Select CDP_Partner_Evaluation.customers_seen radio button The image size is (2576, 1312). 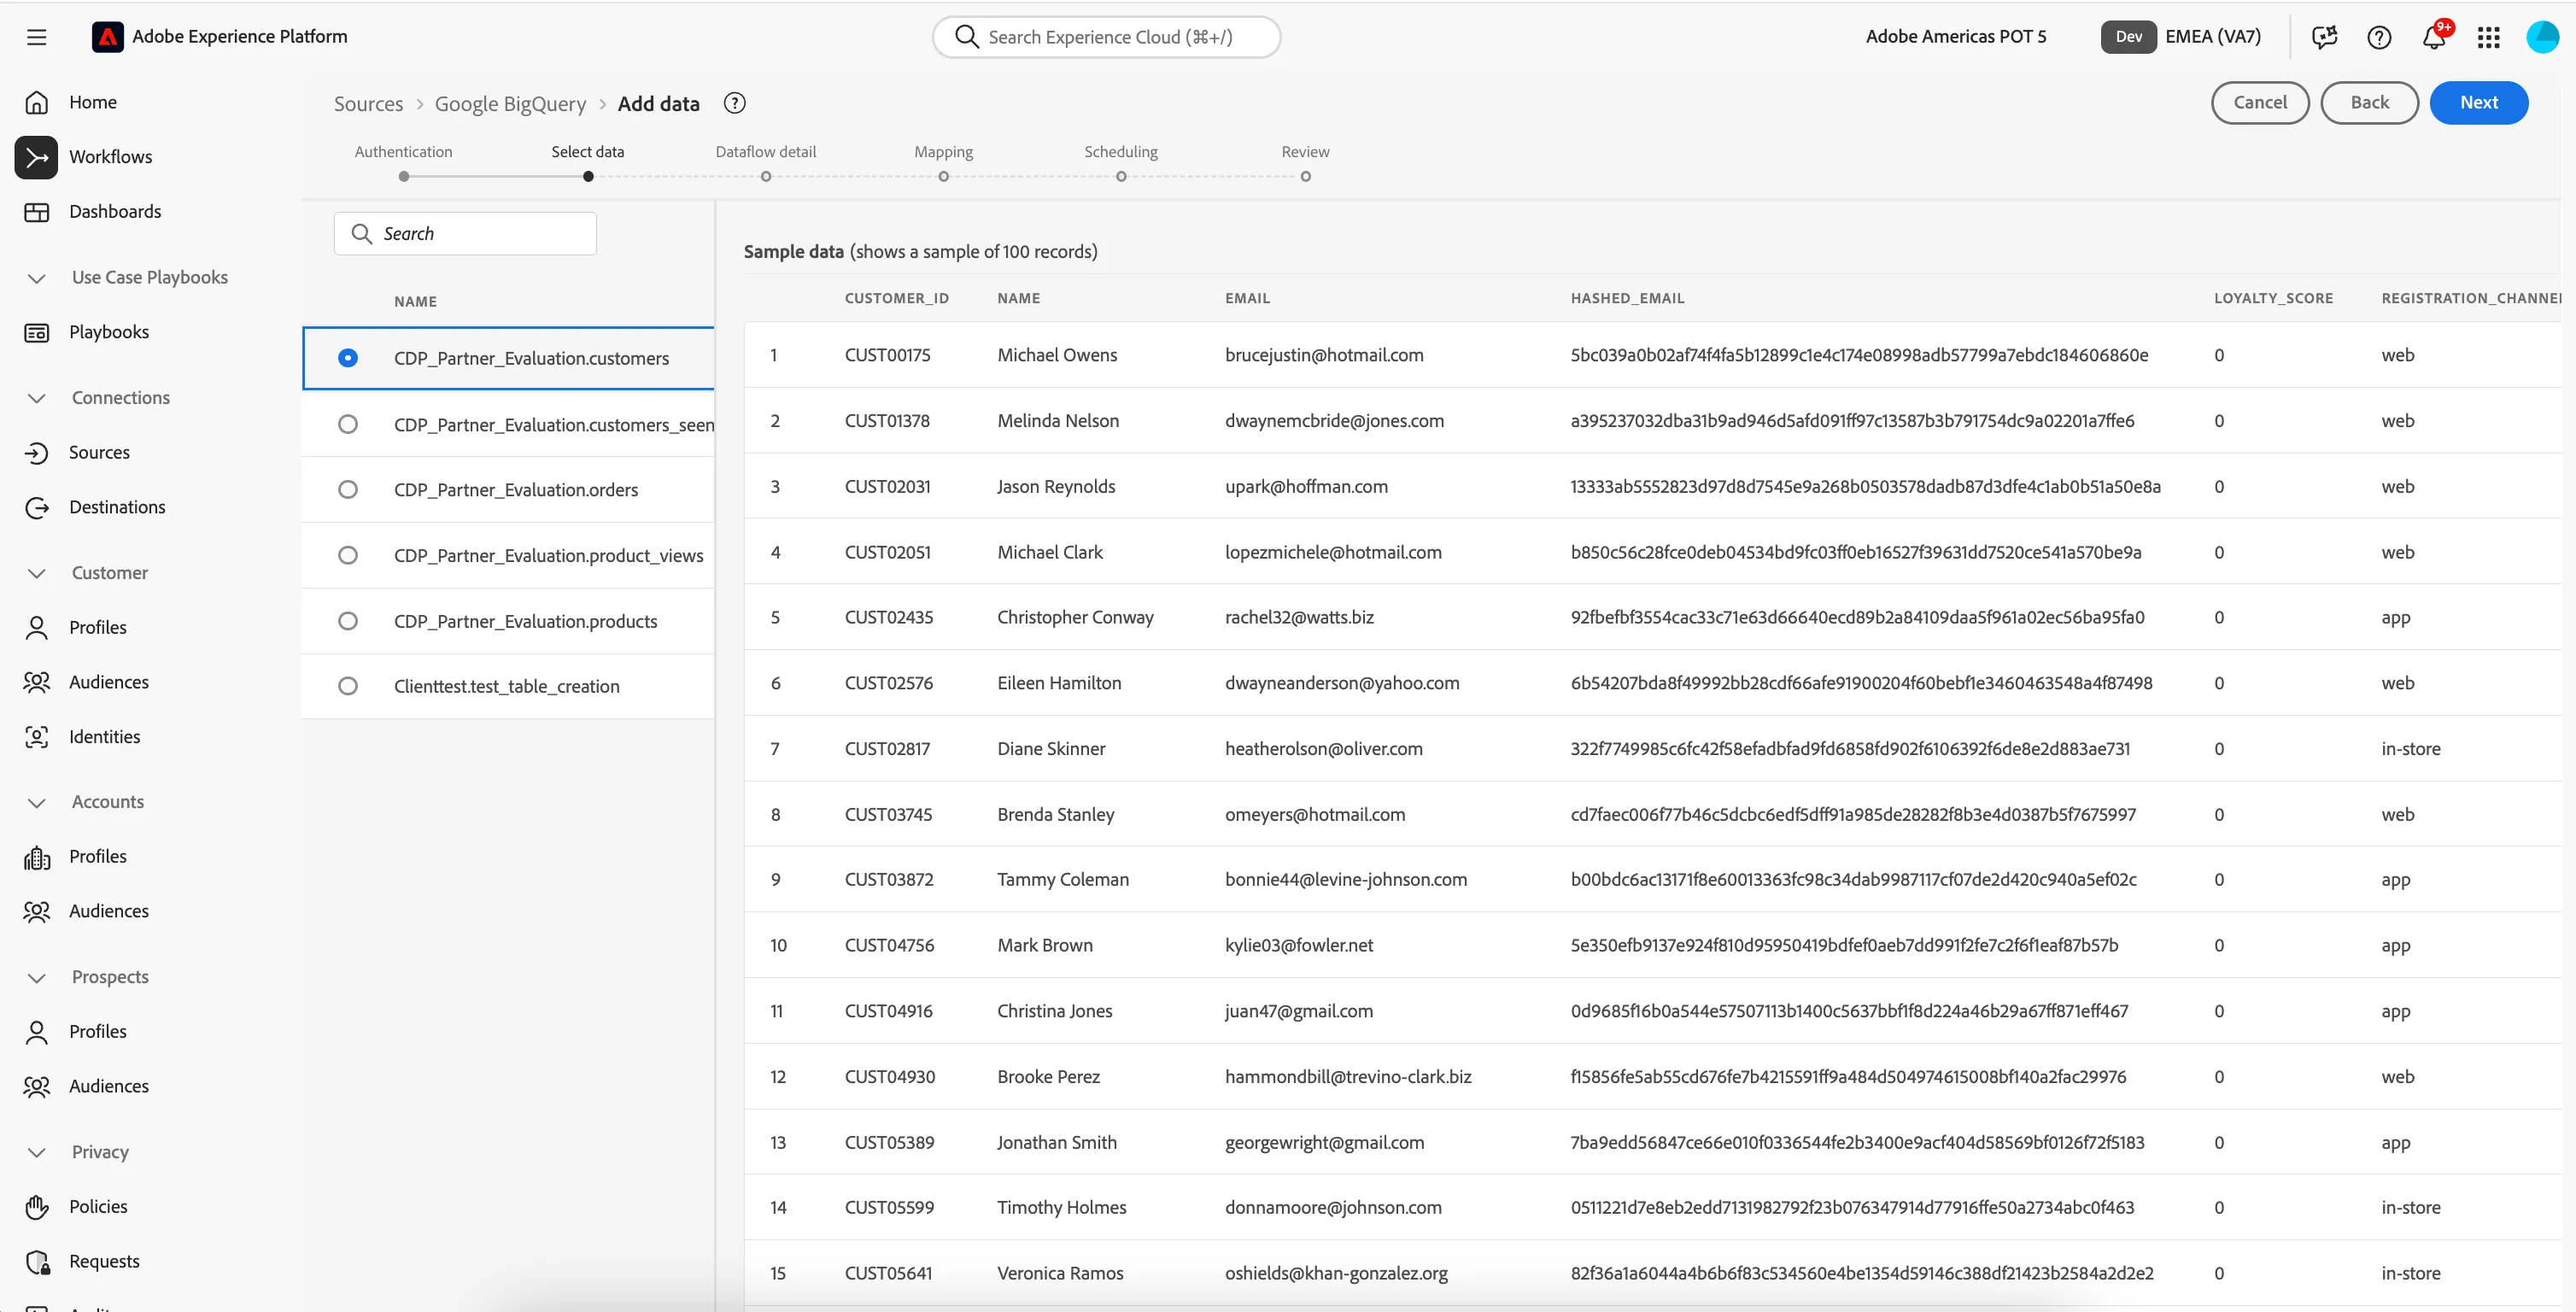point(348,424)
